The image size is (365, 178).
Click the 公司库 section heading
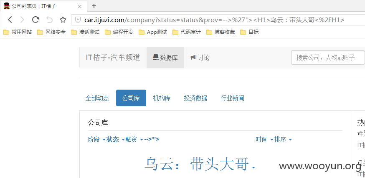(x=98, y=123)
